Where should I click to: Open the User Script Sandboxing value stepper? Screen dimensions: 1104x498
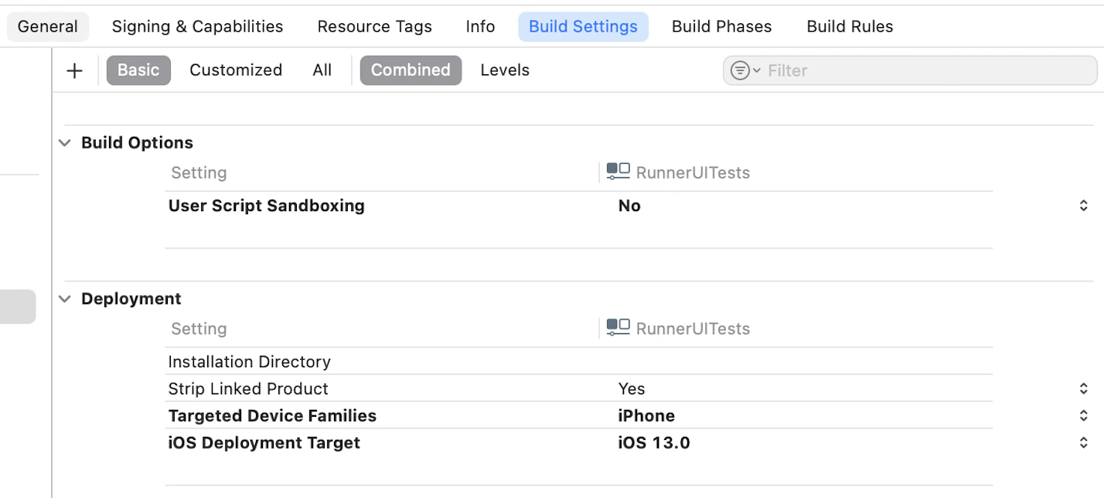tap(1082, 205)
